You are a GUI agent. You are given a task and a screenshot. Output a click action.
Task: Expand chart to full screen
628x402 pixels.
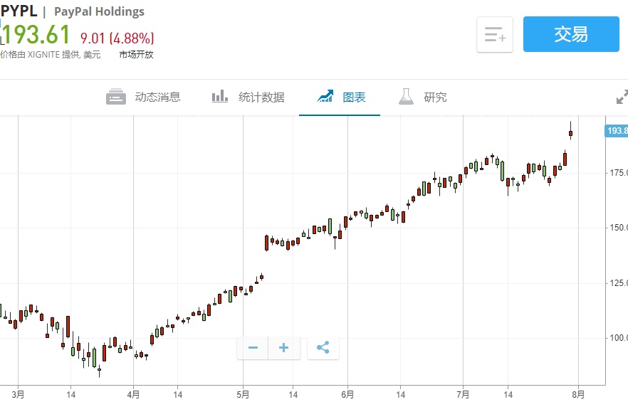pyautogui.click(x=622, y=97)
